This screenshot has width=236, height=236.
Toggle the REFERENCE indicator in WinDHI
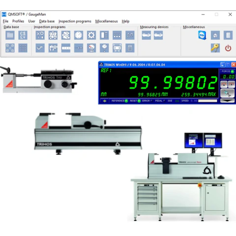pos(126,101)
